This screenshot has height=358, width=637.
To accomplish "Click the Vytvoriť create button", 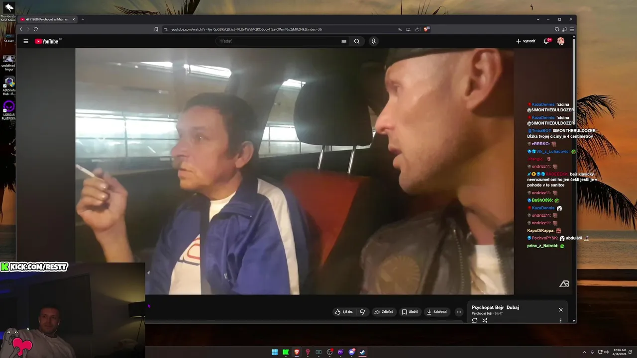I will [526, 41].
